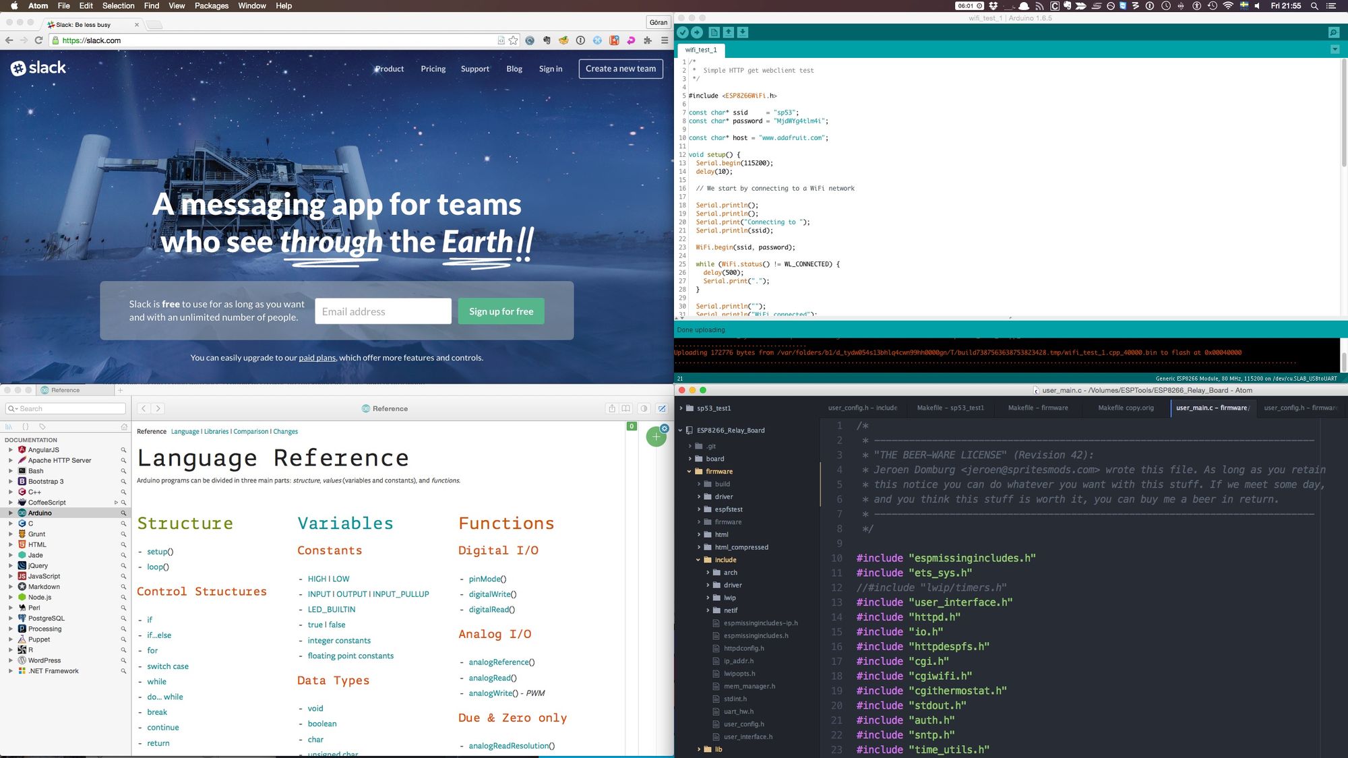Expand the lib folder in Atom
Image resolution: width=1348 pixels, height=758 pixels.
click(x=698, y=749)
